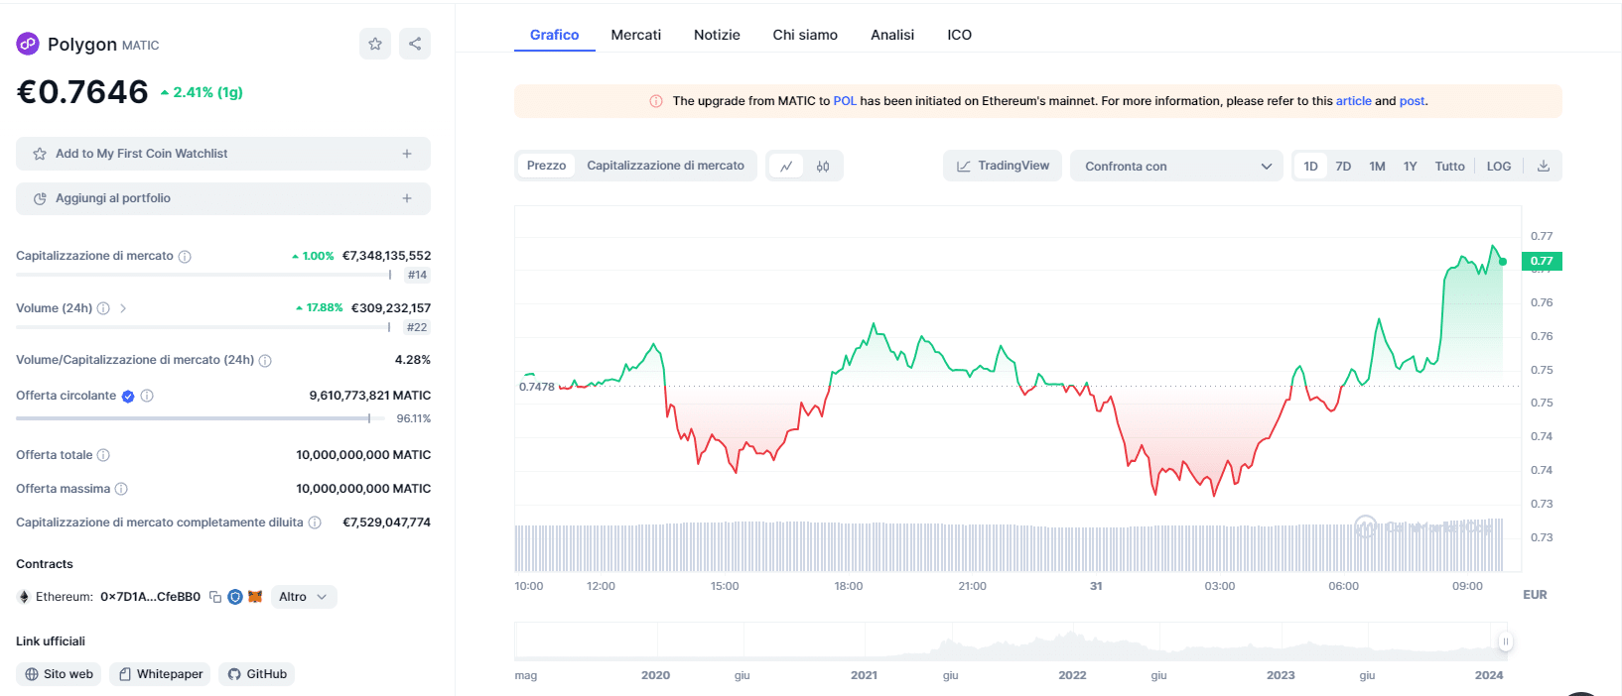Expand Volume (24h) details chevron

123,308
